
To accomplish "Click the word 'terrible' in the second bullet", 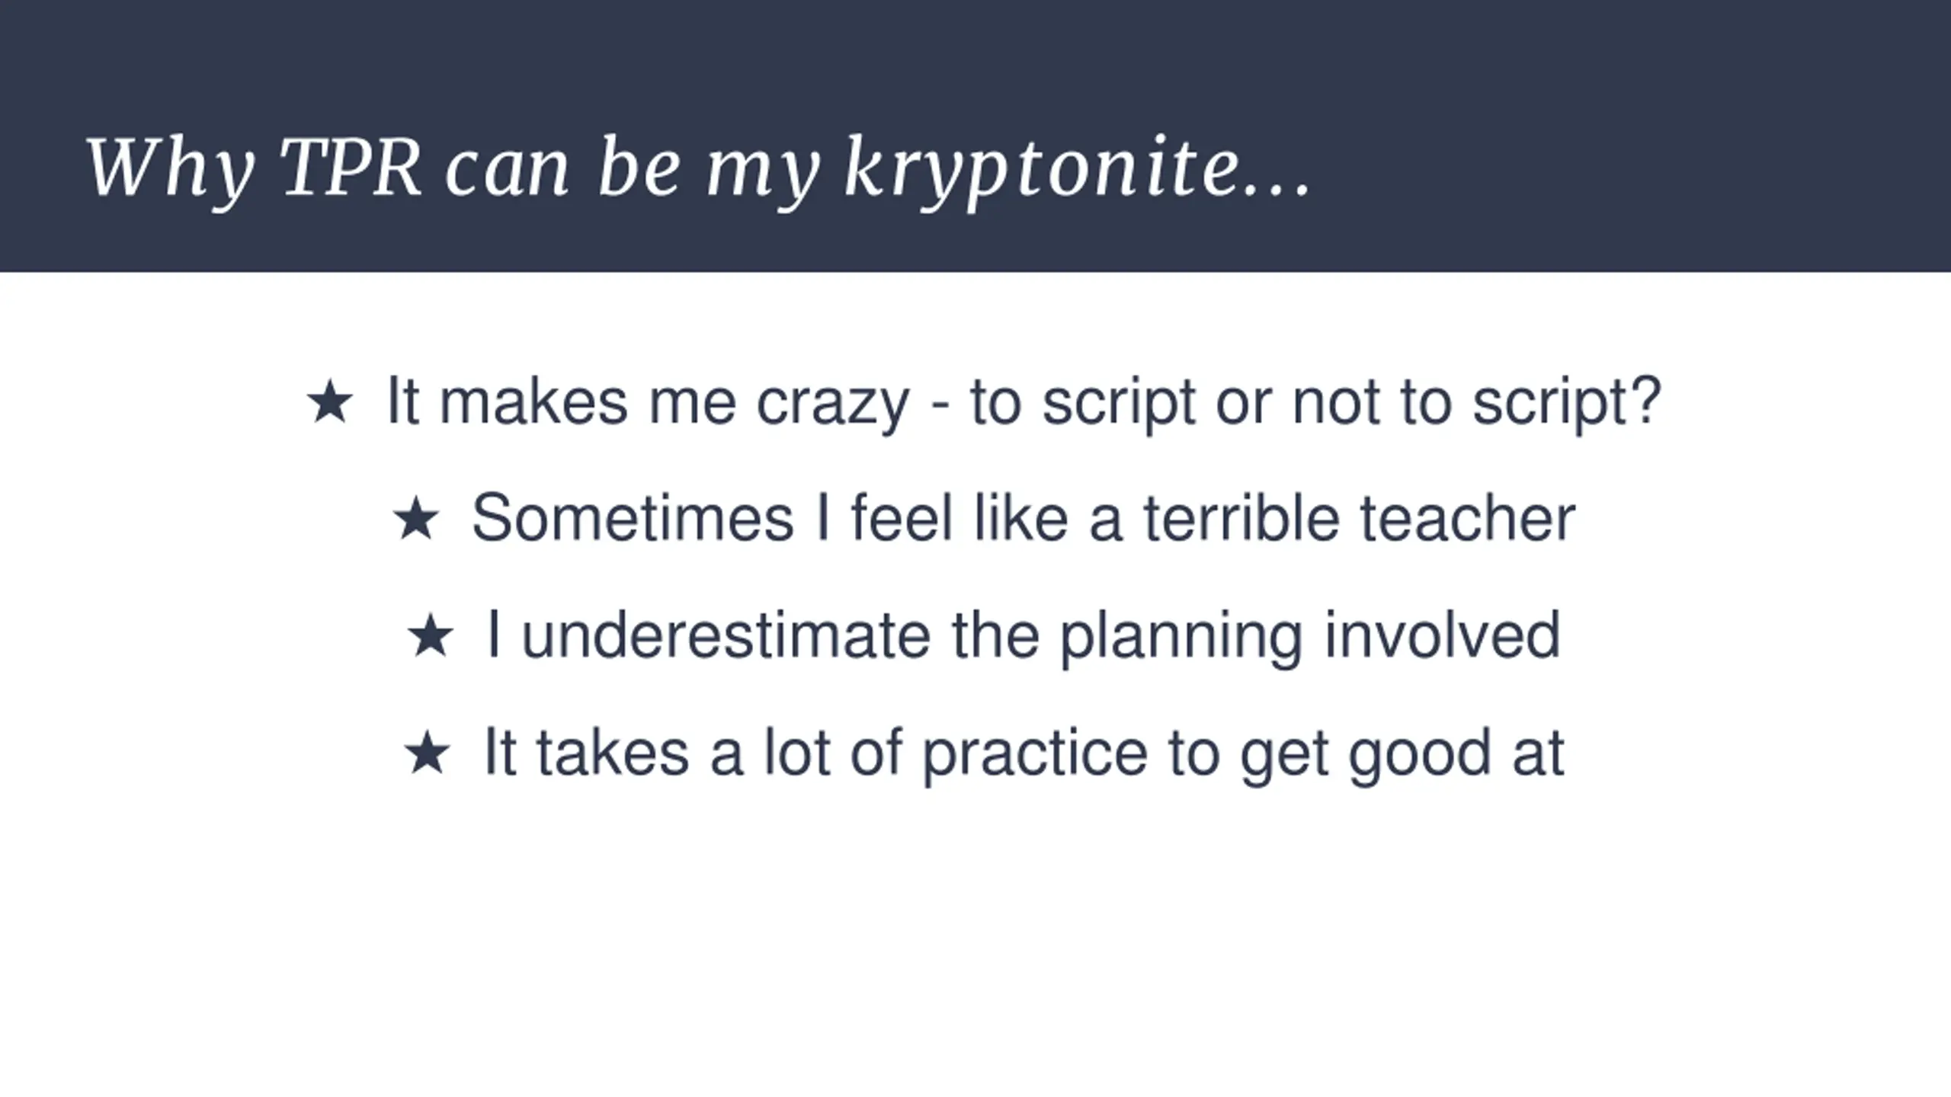I will (x=1241, y=519).
